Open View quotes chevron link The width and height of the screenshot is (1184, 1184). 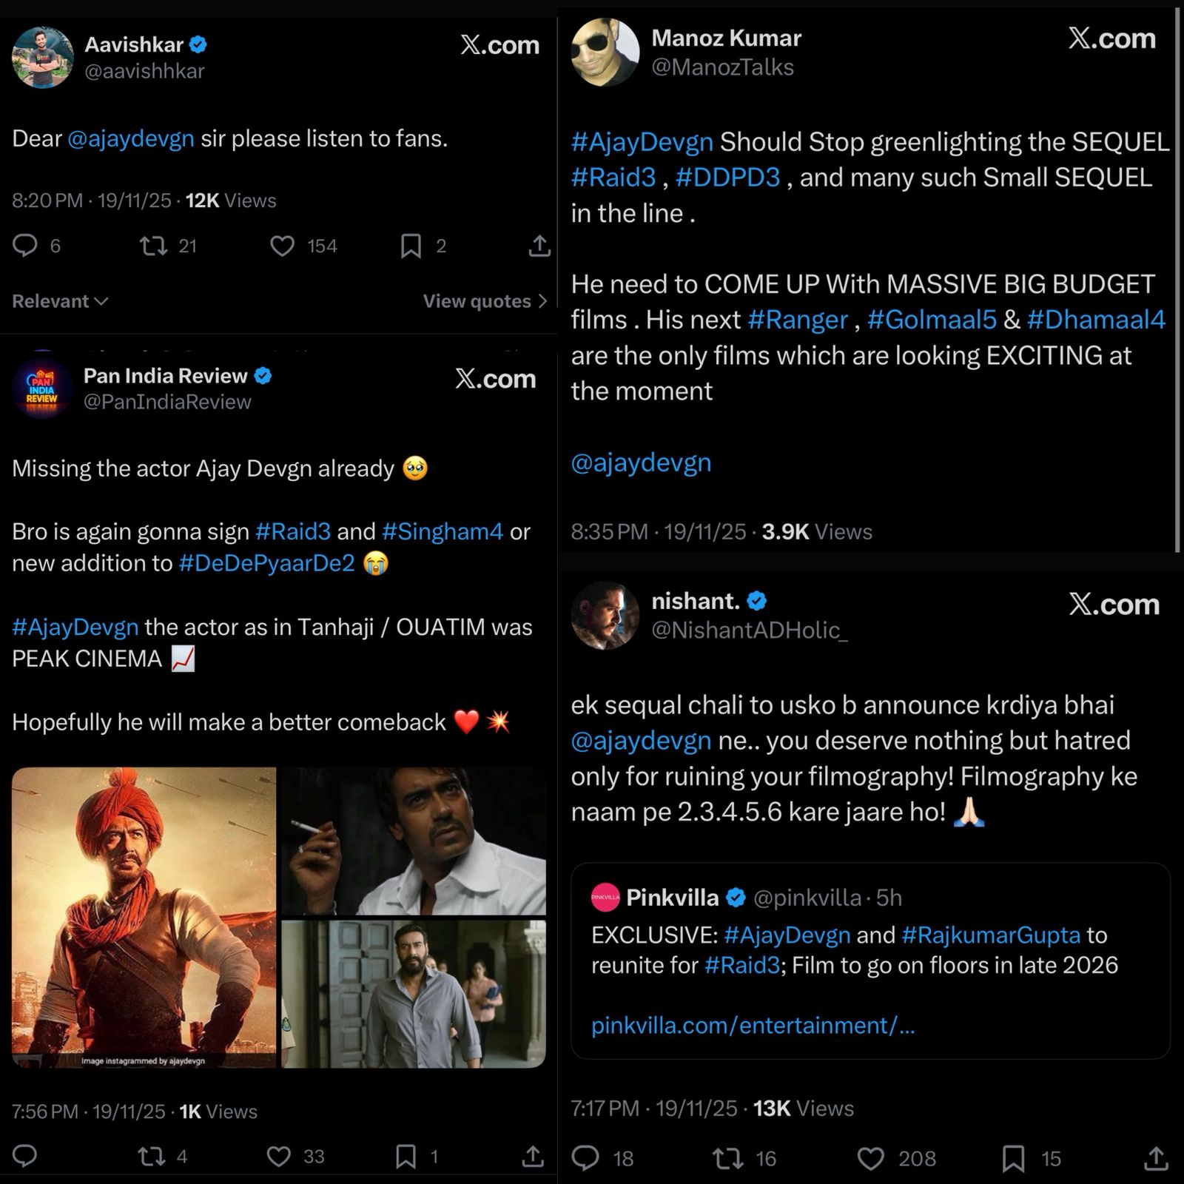[485, 301]
